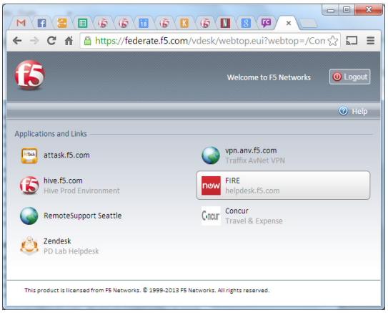388x313 pixels.
Task: Open attask.f5.com link
Action: pyautogui.click(x=66, y=155)
